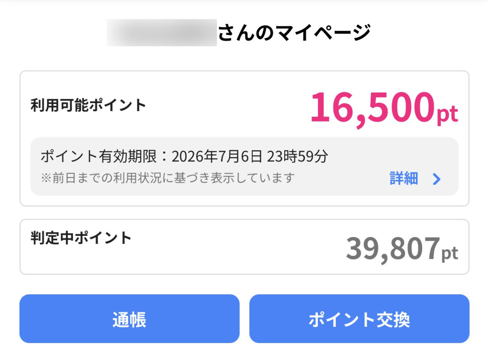Select the 判定中ポイント label
The height and width of the screenshot is (354, 489).
click(81, 238)
